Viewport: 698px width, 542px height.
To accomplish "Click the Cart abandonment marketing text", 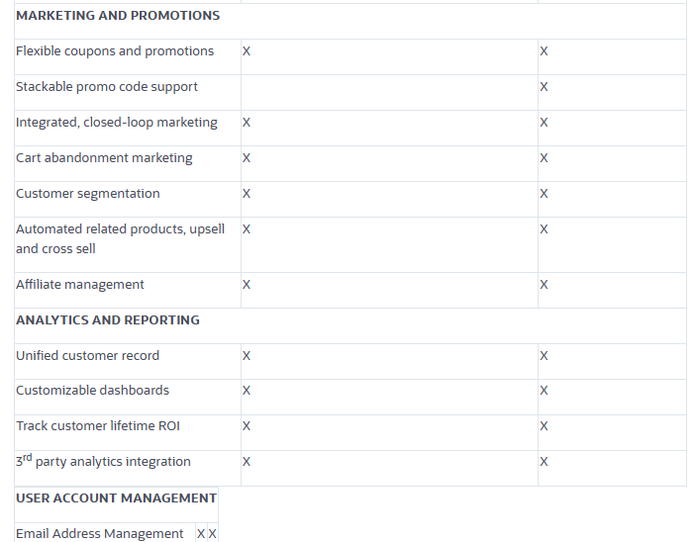I will pyautogui.click(x=104, y=158).
